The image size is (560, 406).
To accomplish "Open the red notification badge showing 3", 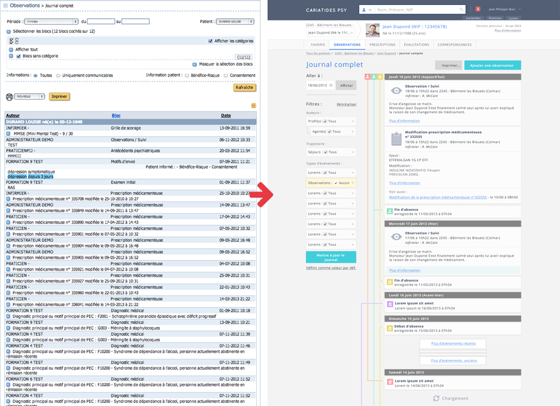I will (478, 9).
